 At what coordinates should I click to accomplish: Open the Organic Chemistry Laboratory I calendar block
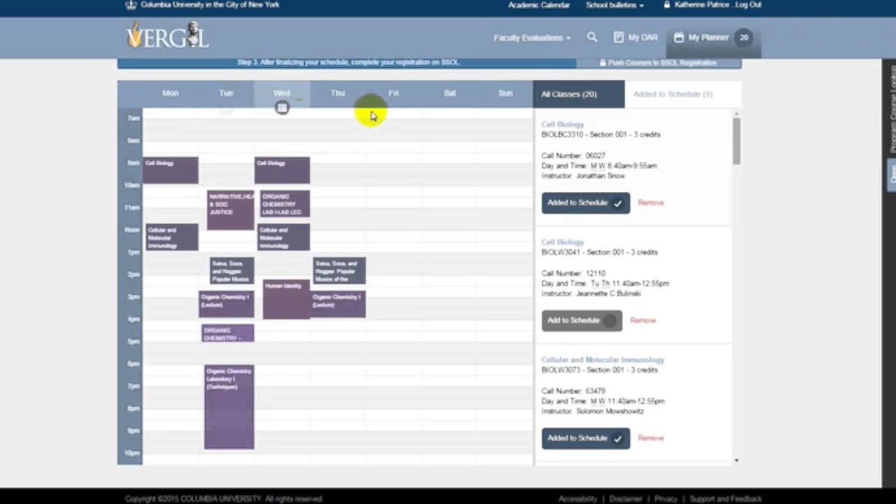pyautogui.click(x=229, y=406)
